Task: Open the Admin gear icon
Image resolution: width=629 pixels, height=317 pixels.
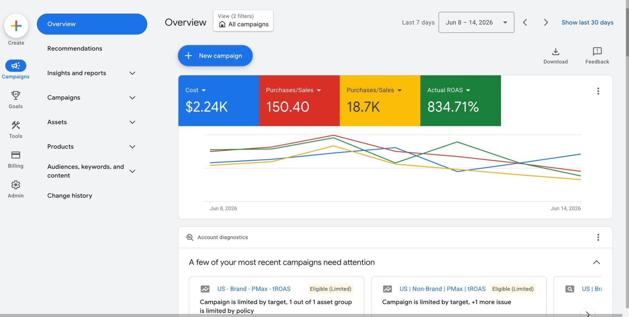Action: click(16, 185)
